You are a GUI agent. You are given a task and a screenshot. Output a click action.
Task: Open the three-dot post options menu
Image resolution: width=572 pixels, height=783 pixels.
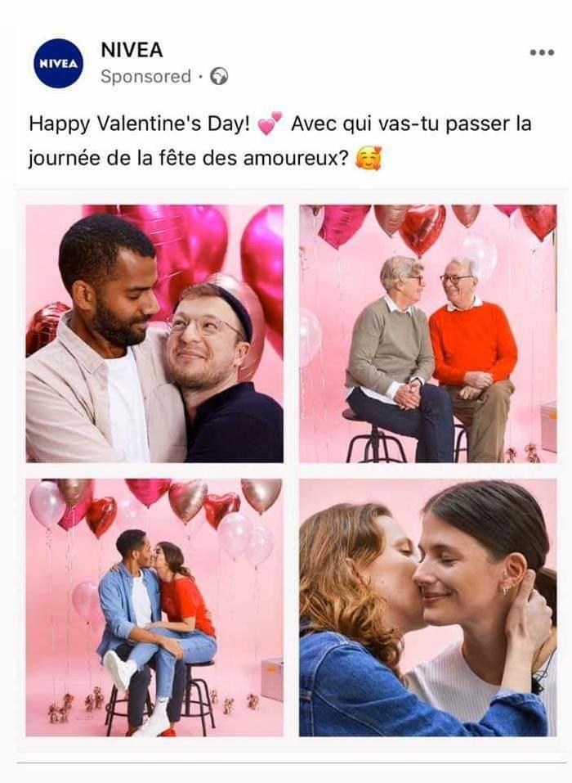(542, 52)
